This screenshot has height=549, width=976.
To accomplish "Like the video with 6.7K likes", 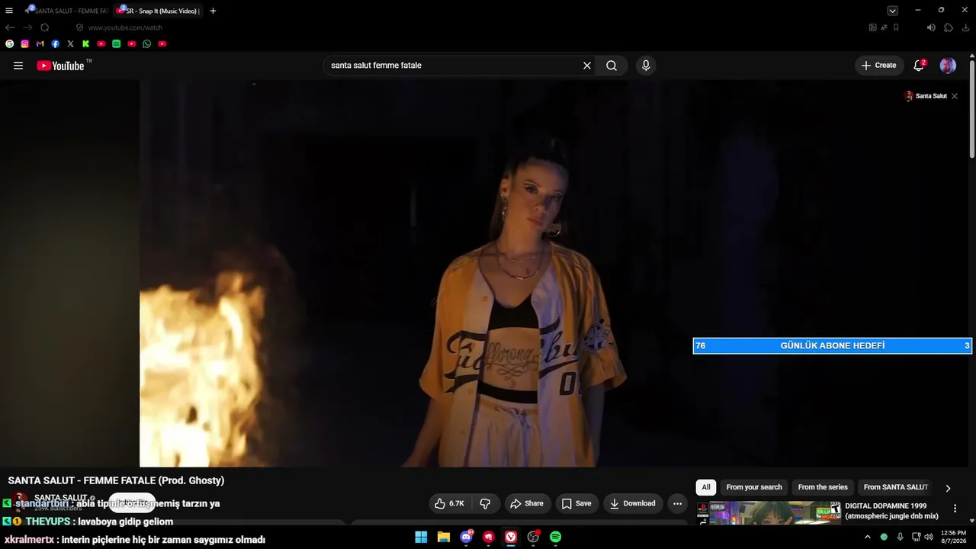I will pos(449,503).
